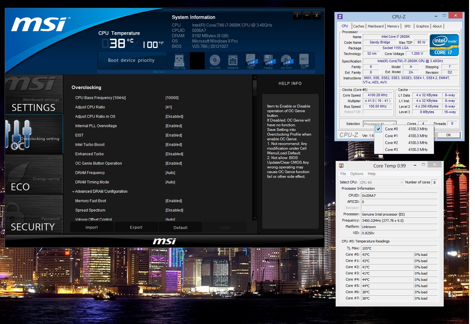Image resolution: width=475 pixels, height=324 pixels.
Task: Change Internal PLL Overvoltage value
Action: 174,126
